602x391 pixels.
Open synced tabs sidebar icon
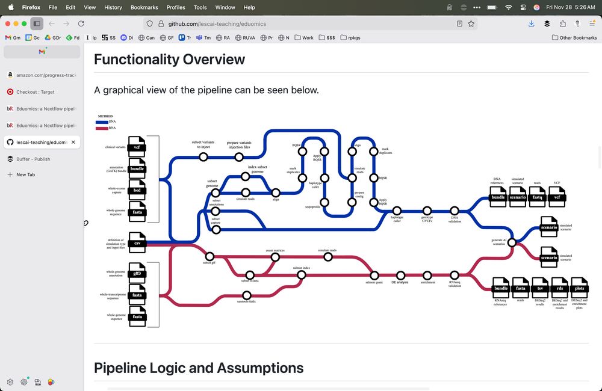tap(37, 382)
